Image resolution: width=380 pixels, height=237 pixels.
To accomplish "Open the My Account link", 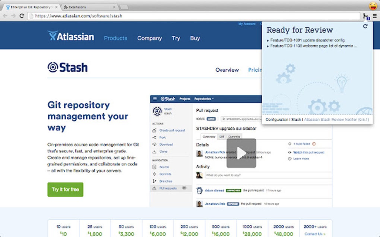I will 247,24.
